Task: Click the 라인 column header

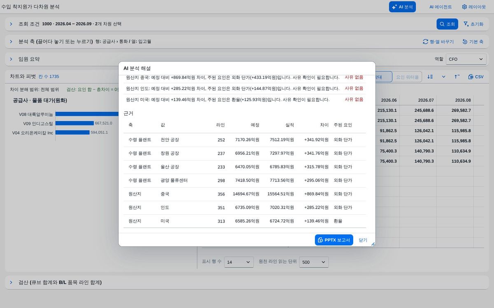Action: (x=221, y=125)
